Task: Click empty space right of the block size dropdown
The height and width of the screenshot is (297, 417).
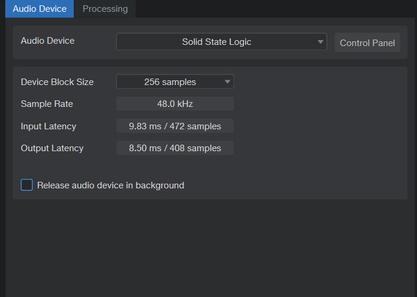Action: pyautogui.click(x=319, y=82)
